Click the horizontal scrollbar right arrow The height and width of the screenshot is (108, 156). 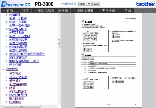point(56,106)
